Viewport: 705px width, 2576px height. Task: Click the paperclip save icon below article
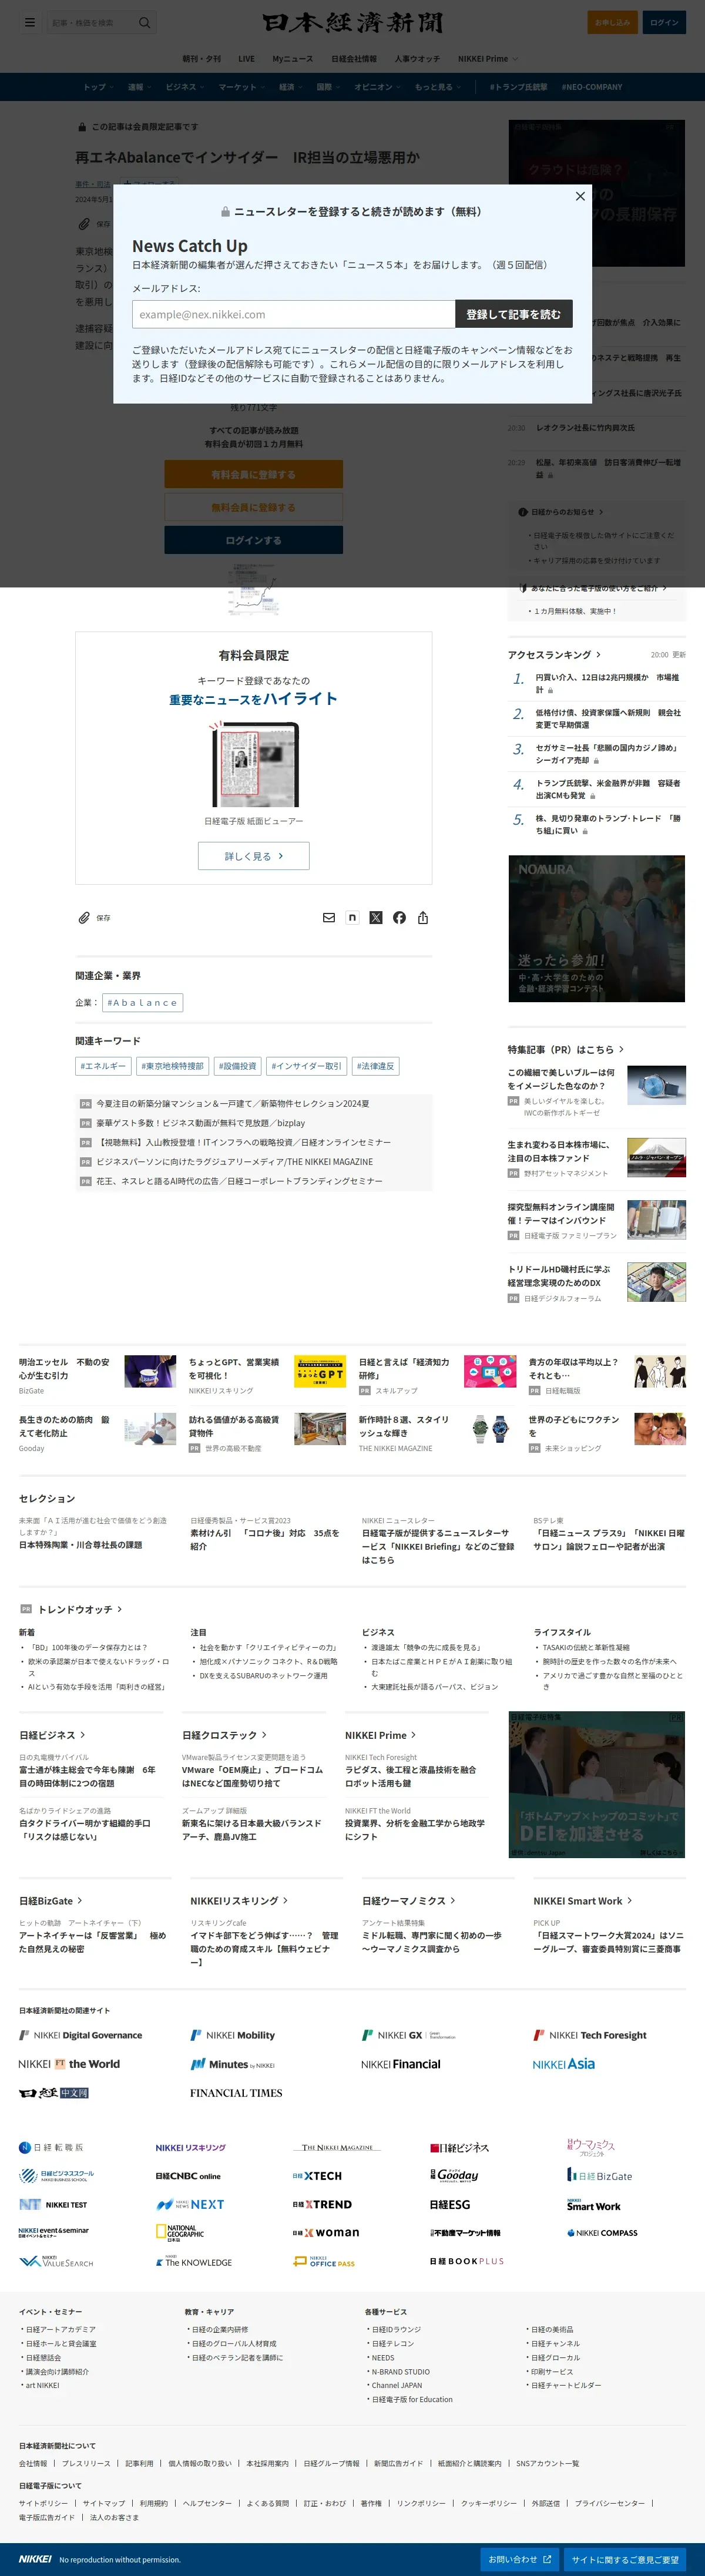[x=84, y=917]
